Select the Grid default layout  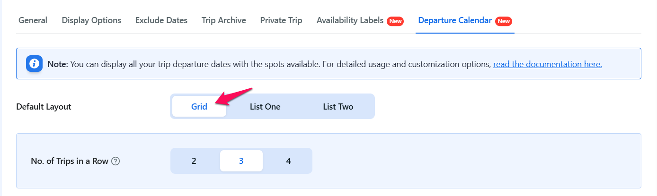click(199, 107)
